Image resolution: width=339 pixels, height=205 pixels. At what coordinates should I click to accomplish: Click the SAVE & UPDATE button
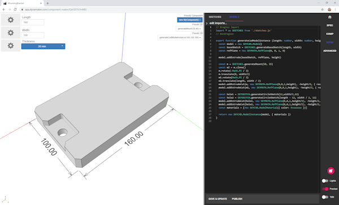[x=218, y=199]
